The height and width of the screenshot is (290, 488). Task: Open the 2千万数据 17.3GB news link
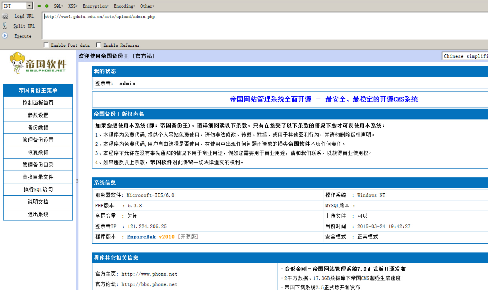[342, 278]
